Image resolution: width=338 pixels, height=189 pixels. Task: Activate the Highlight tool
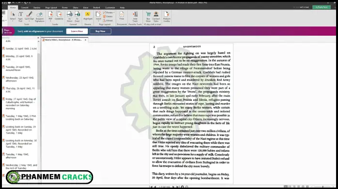[x=88, y=16]
